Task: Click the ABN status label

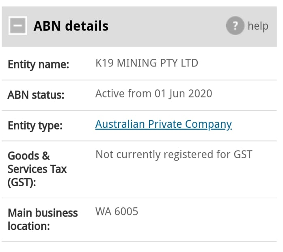Action: pos(36,95)
